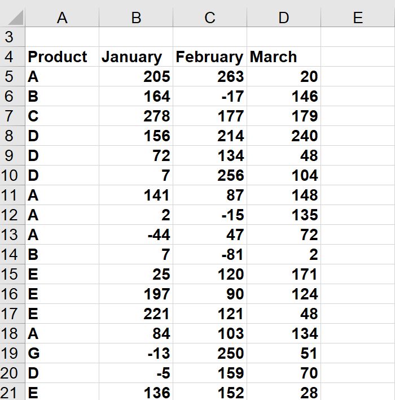Select row 10 header

click(x=12, y=175)
